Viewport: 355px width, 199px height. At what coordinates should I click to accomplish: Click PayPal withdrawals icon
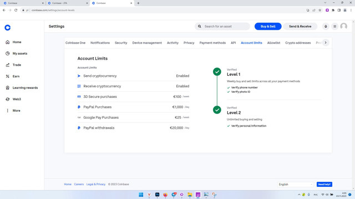(x=79, y=128)
